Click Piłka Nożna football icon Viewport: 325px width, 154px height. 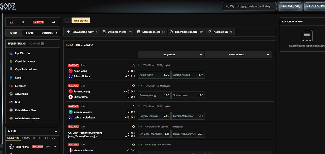(x=11, y=147)
